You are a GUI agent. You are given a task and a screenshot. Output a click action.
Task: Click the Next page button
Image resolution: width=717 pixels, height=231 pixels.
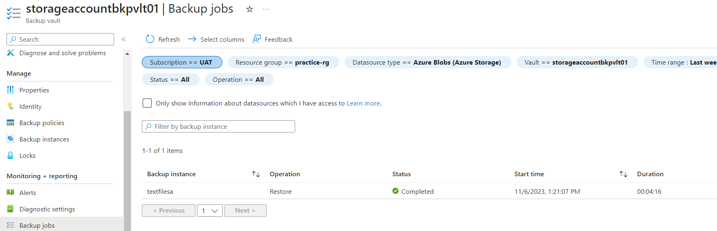[245, 211]
